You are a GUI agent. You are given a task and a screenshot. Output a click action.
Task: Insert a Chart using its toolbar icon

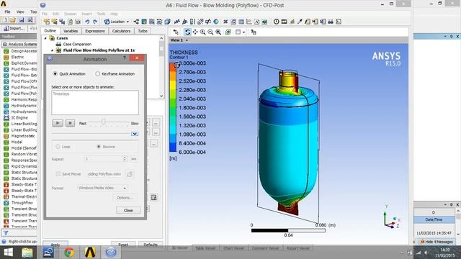click(x=249, y=22)
